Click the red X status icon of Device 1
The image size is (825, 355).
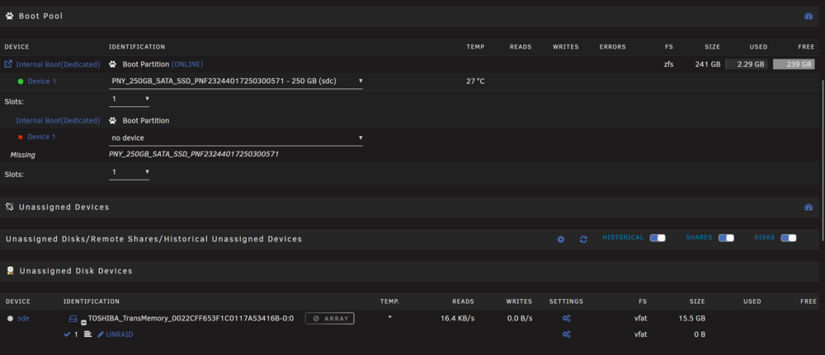(x=21, y=137)
